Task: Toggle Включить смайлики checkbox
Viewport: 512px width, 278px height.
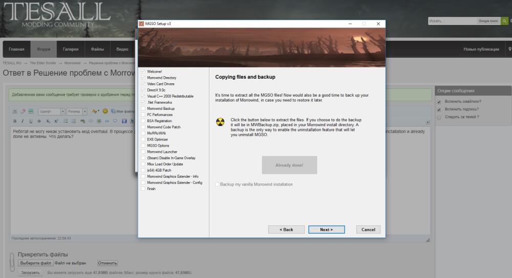Action: (439, 102)
